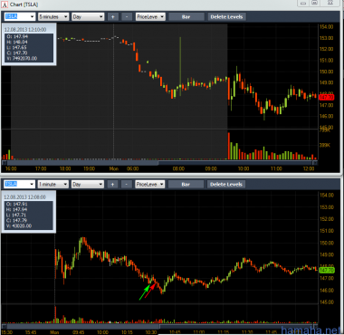This screenshot has height=335, width=344.
Task: Expand the bottom chart Day period dropdown
Action: (88, 184)
